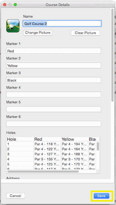Image resolution: width=116 pixels, height=205 pixels.
Task: Select the Marker 2 field containing Yellow
Action: pos(54,65)
